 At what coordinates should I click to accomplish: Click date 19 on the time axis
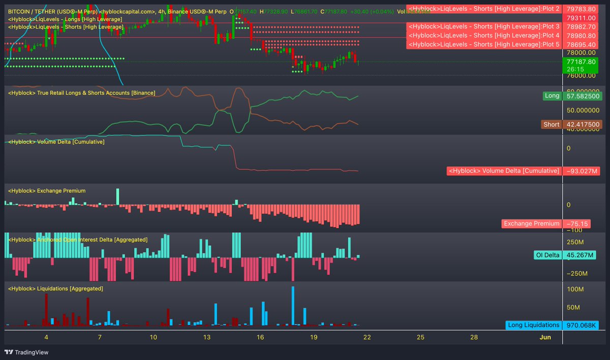click(314, 337)
